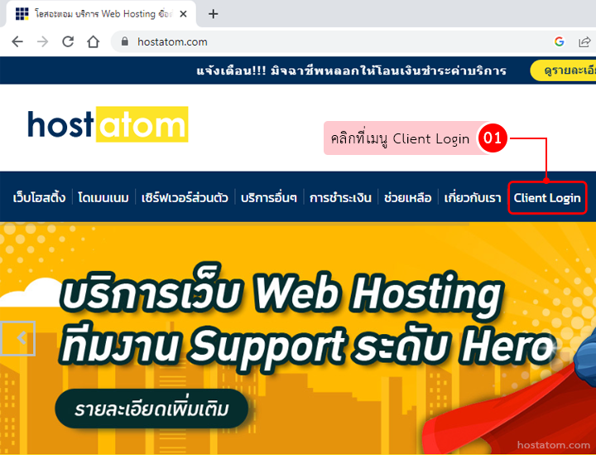
Task: Go to browser home icon
Action: (93, 41)
